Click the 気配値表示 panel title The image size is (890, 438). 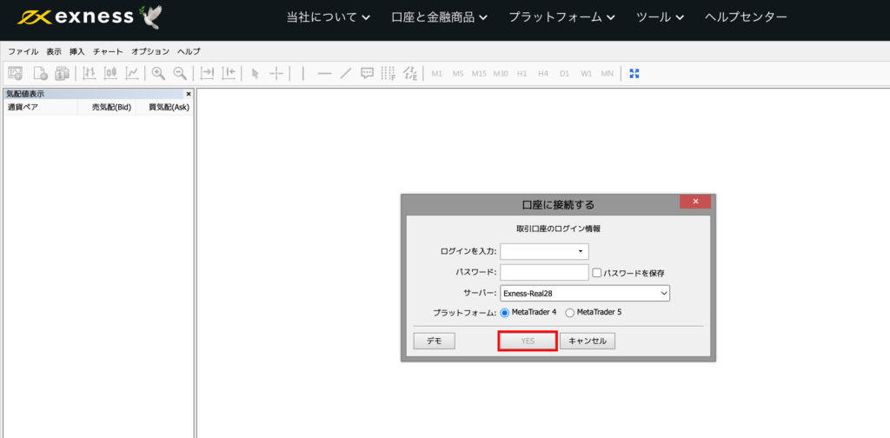click(25, 94)
